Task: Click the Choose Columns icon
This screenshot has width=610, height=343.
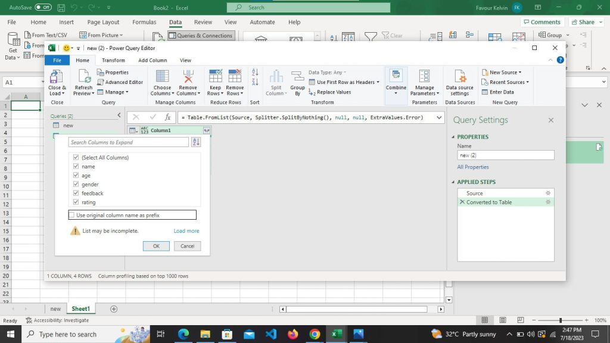Action: pos(162,77)
